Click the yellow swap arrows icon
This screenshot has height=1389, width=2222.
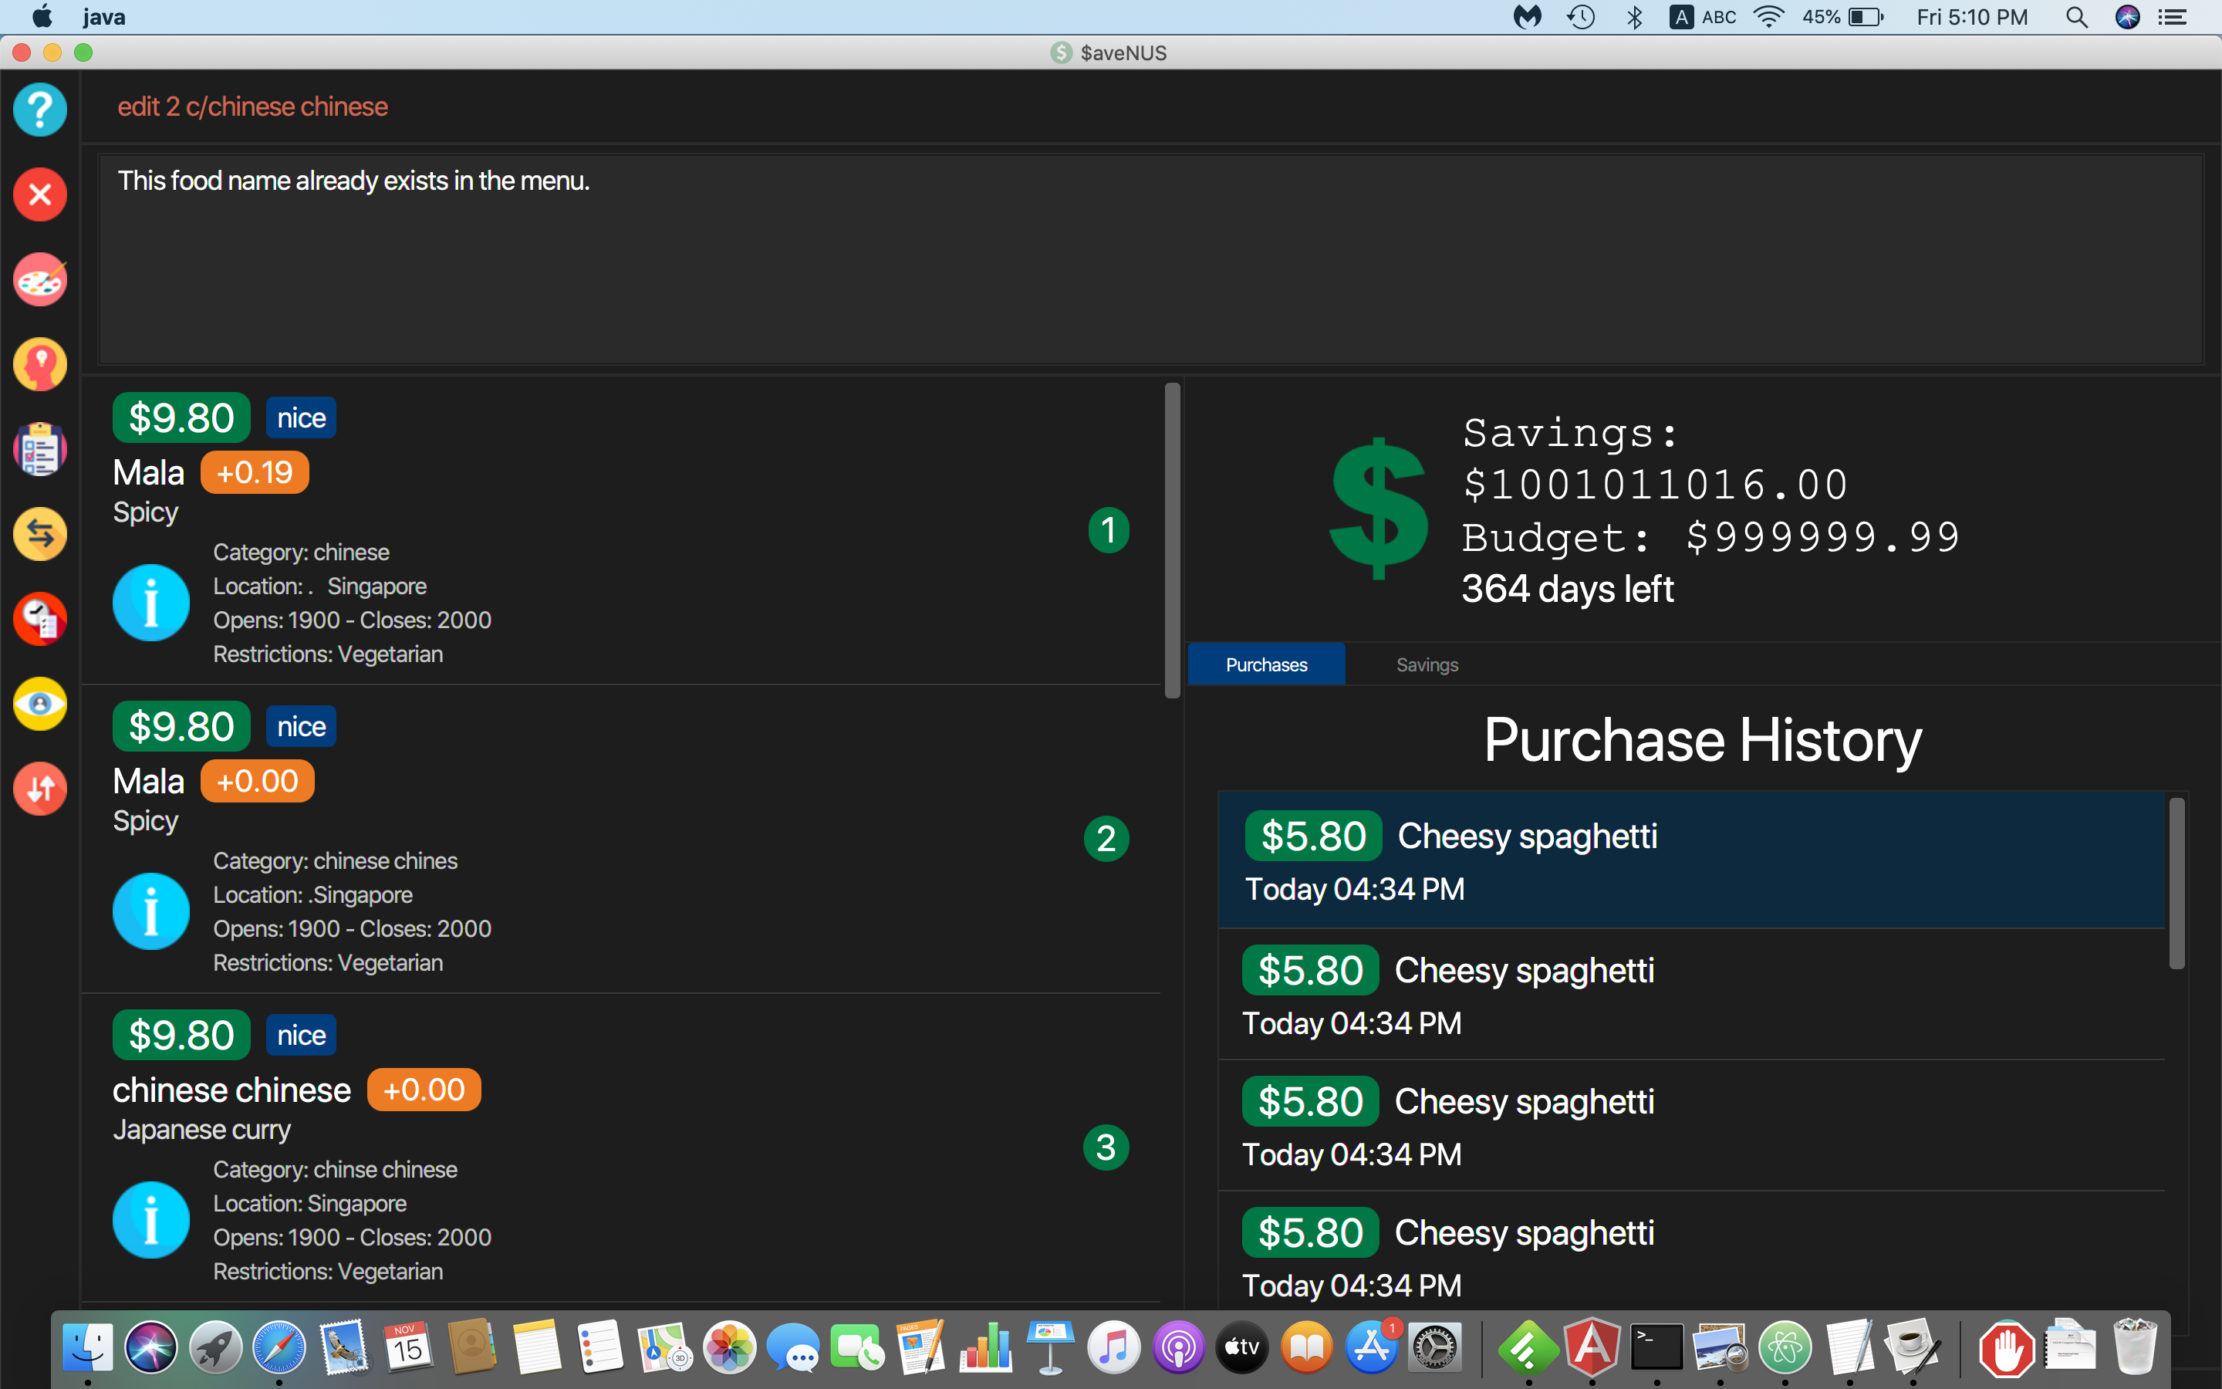point(39,534)
